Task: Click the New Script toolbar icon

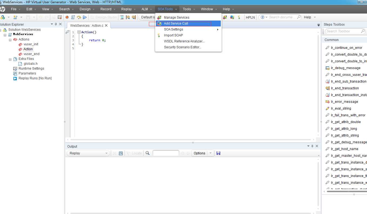Action: (x=15, y=17)
